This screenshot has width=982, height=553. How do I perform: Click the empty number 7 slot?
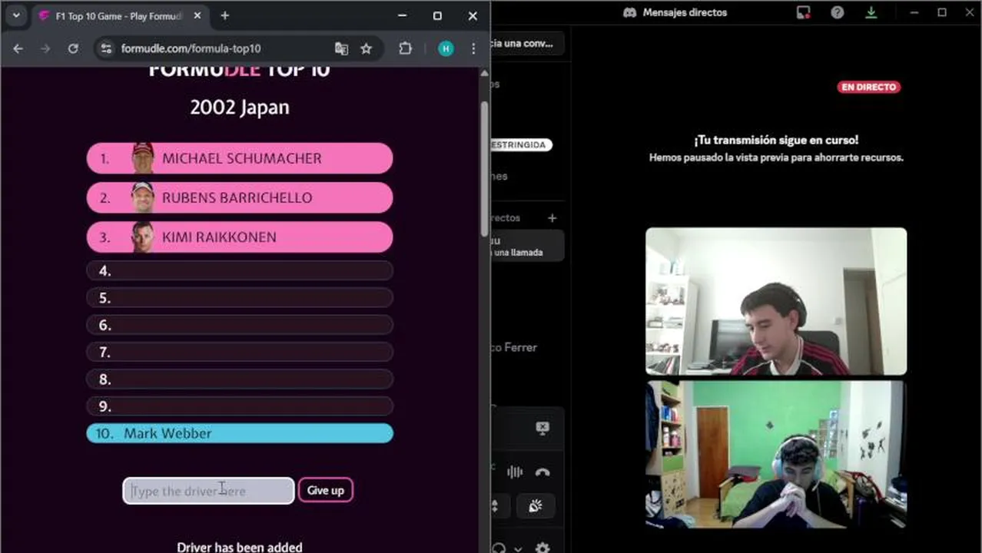tap(240, 352)
